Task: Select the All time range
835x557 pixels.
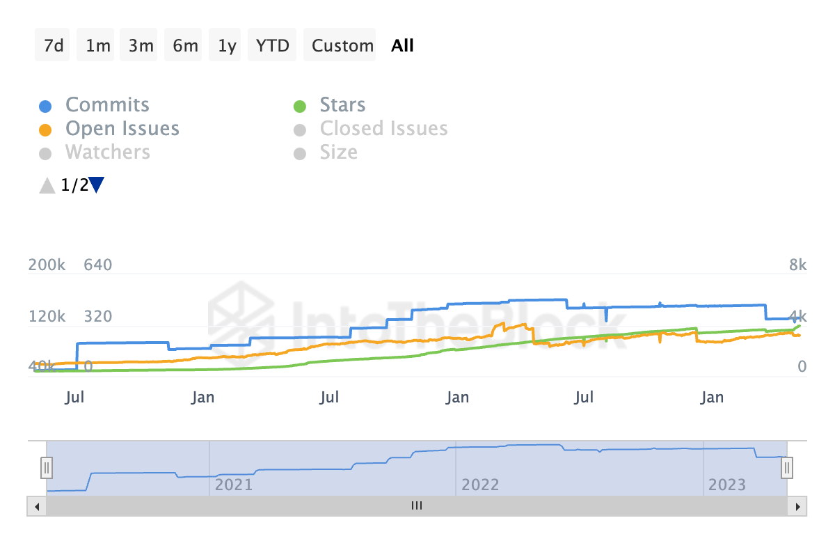Action: point(402,46)
